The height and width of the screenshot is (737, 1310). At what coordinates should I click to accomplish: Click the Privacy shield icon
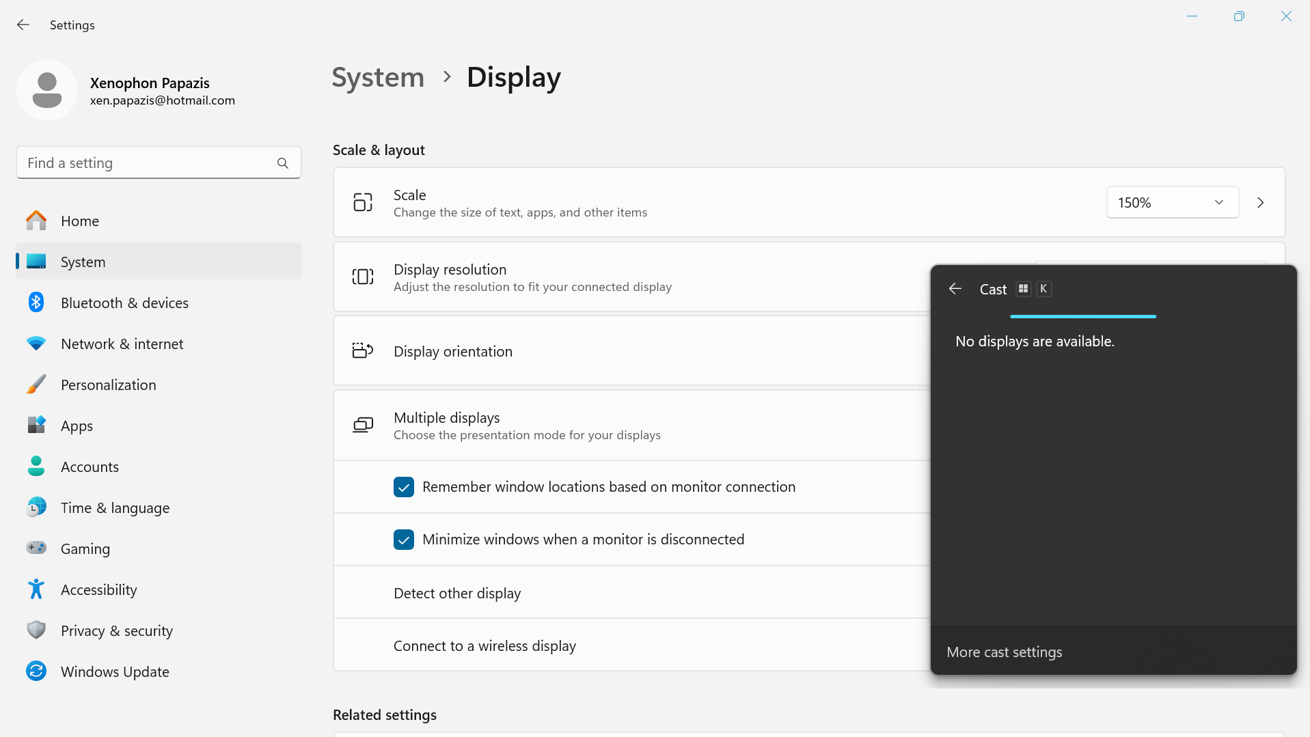pyautogui.click(x=36, y=630)
